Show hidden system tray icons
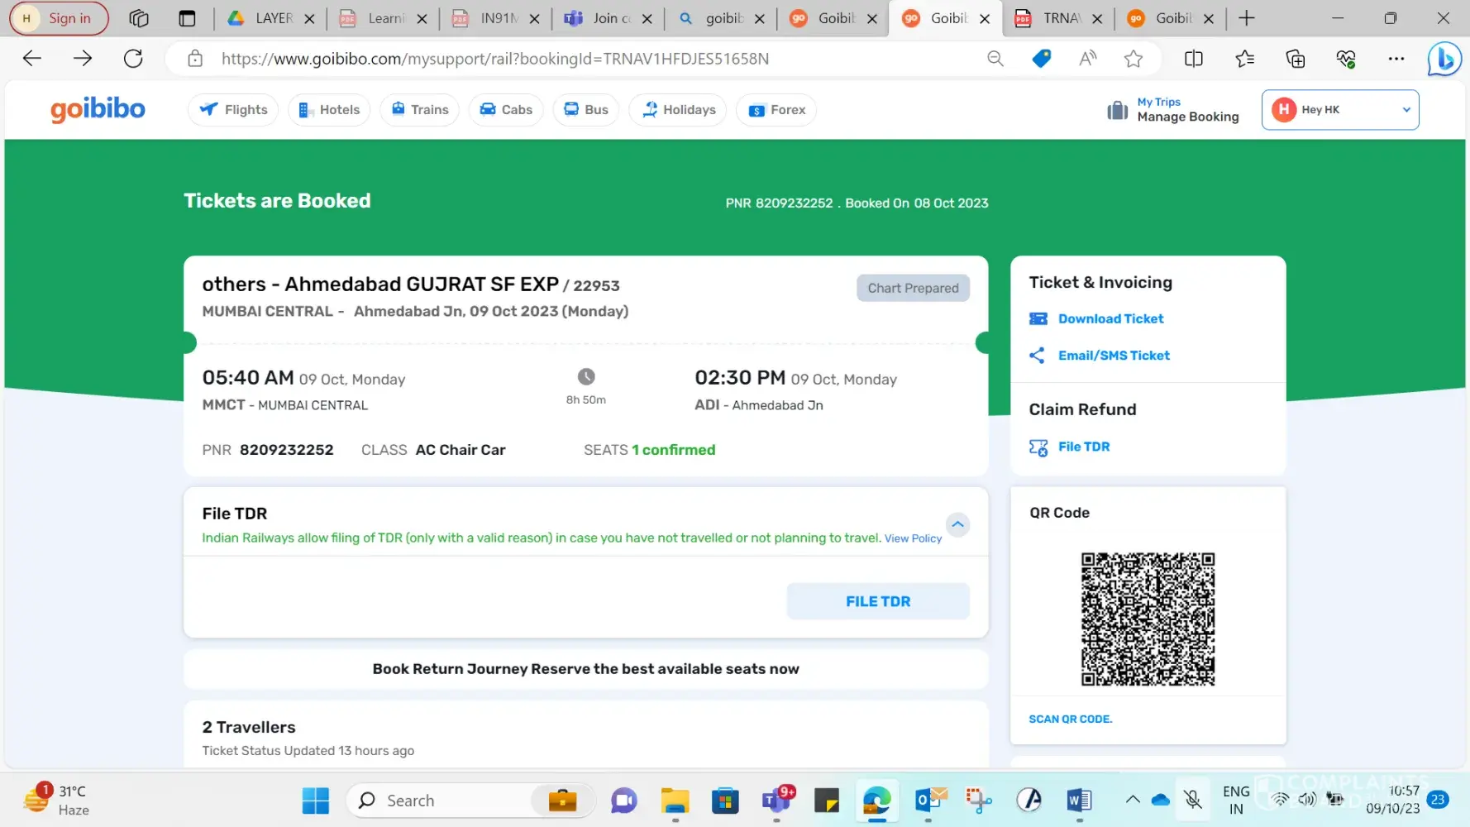This screenshot has height=827, width=1470. tap(1133, 800)
